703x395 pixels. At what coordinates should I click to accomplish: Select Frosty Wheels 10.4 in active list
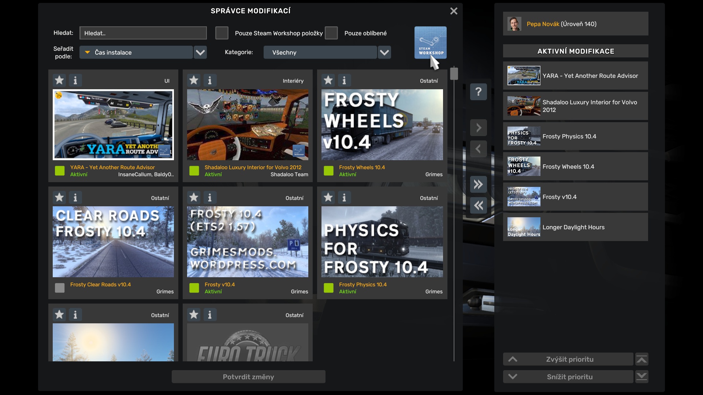[x=576, y=166]
